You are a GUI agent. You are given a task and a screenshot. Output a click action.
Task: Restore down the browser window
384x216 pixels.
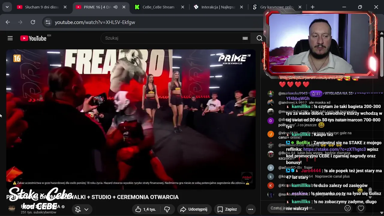360,7
